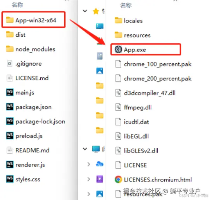
Task: Select the main.js file name
Action: 25,93
